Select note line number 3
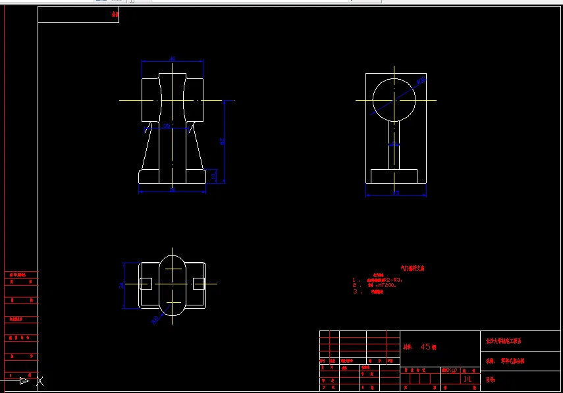This screenshot has width=563, height=393. 368,292
